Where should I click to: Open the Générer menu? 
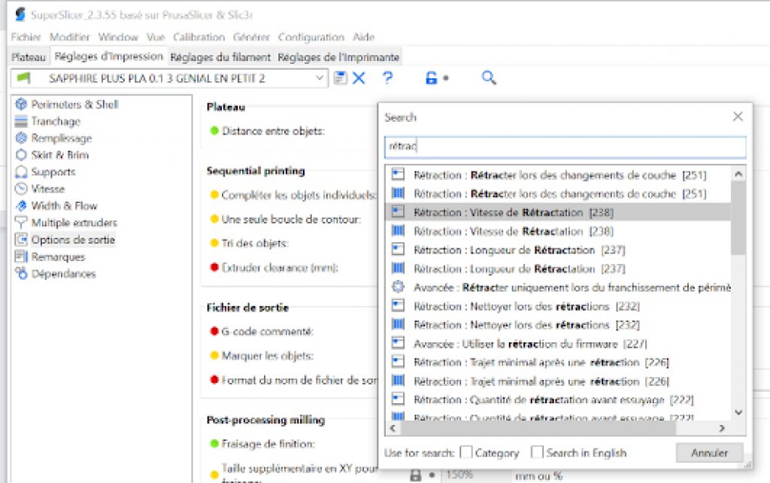coord(251,37)
